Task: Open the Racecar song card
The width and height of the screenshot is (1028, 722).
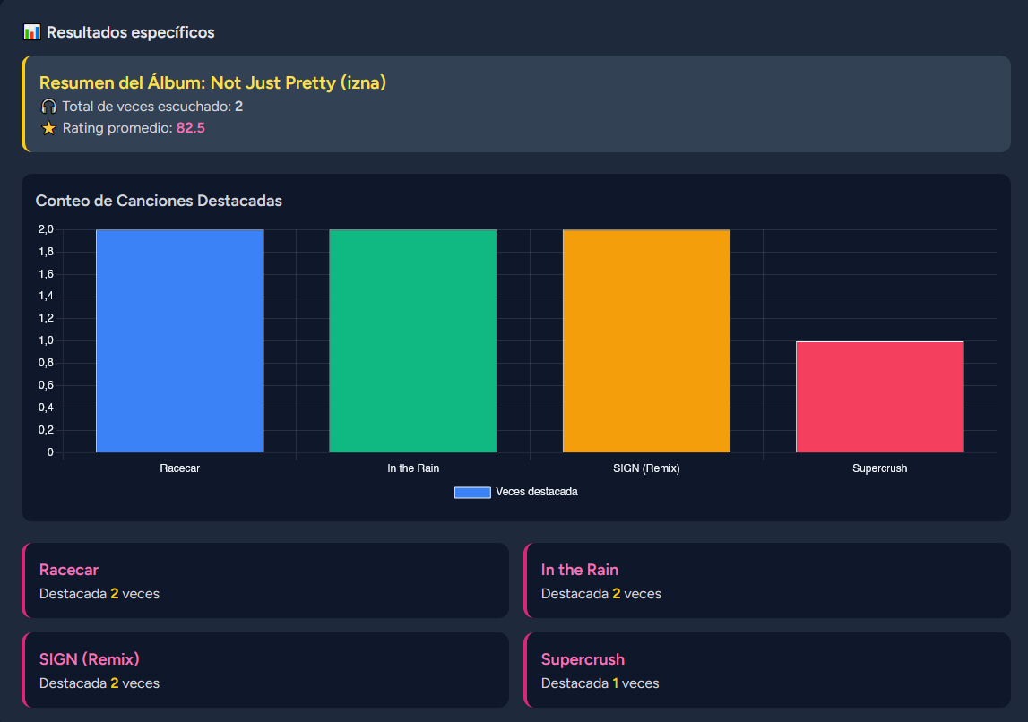Action: [265, 580]
